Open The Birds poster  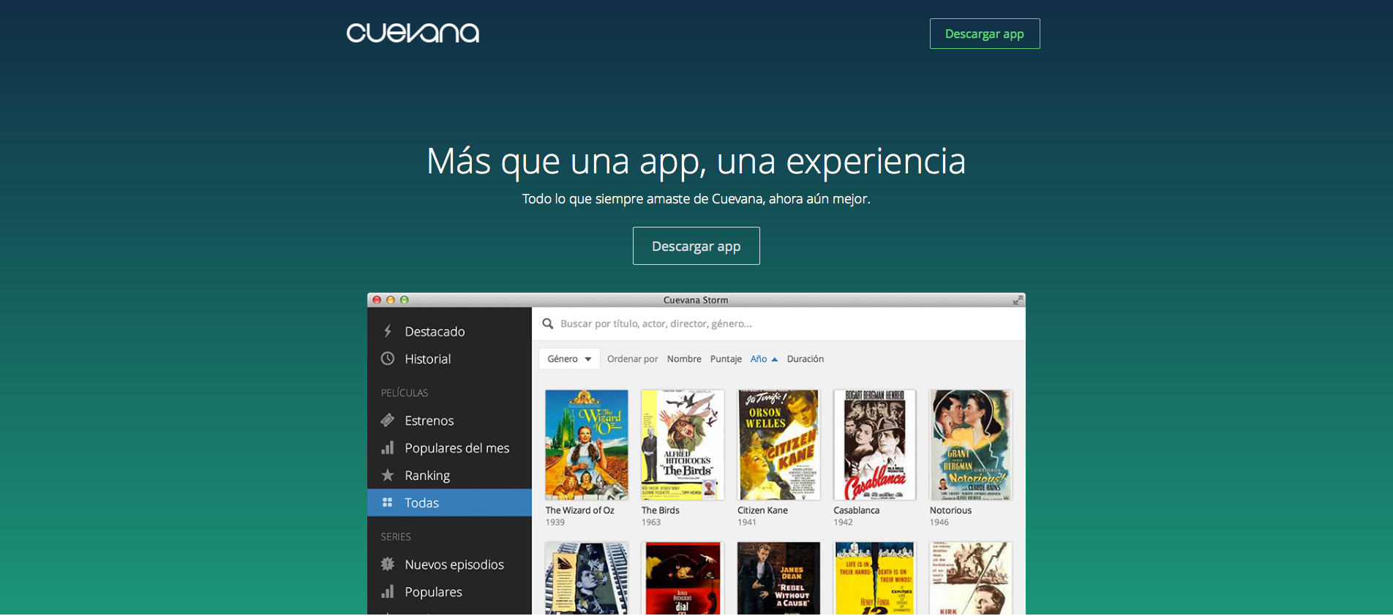pyautogui.click(x=683, y=445)
